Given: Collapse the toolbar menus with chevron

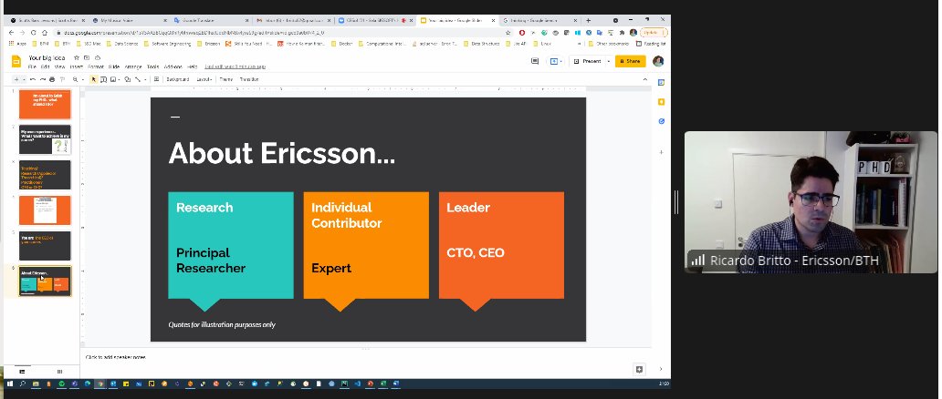Looking at the screenshot, I should pos(645,79).
